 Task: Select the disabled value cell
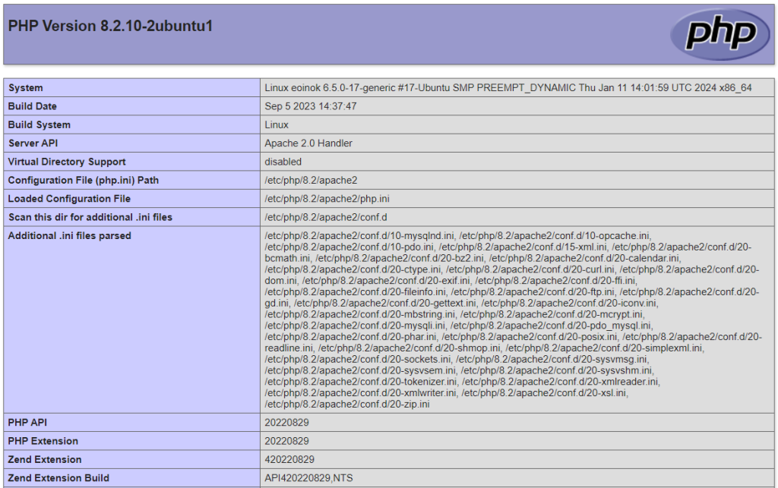coord(283,162)
